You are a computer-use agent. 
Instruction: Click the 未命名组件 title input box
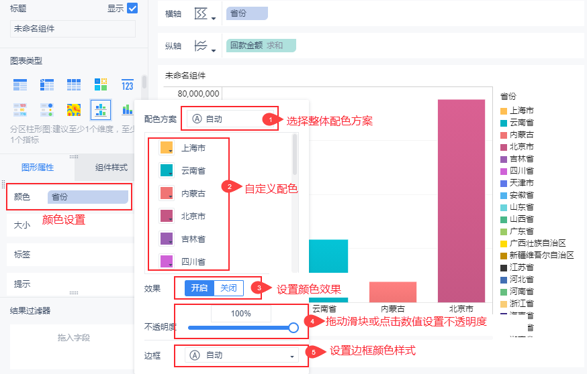click(x=73, y=29)
